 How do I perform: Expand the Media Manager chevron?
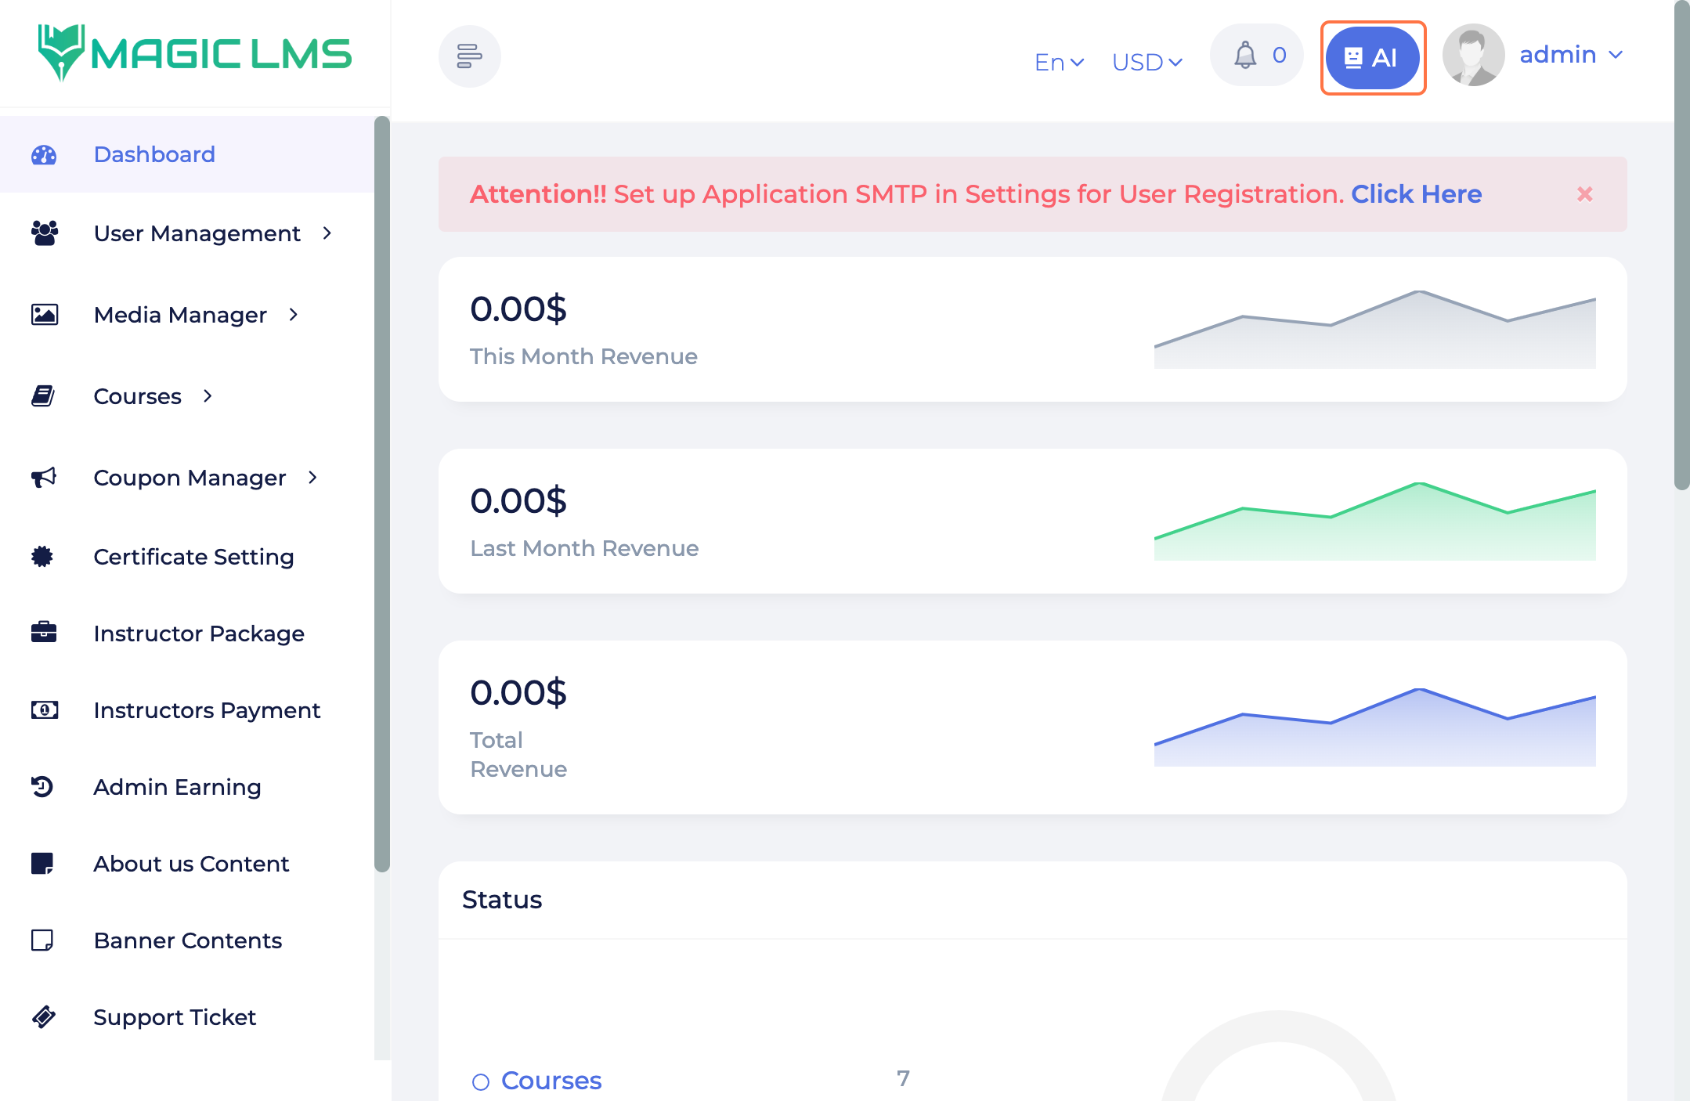point(293,315)
